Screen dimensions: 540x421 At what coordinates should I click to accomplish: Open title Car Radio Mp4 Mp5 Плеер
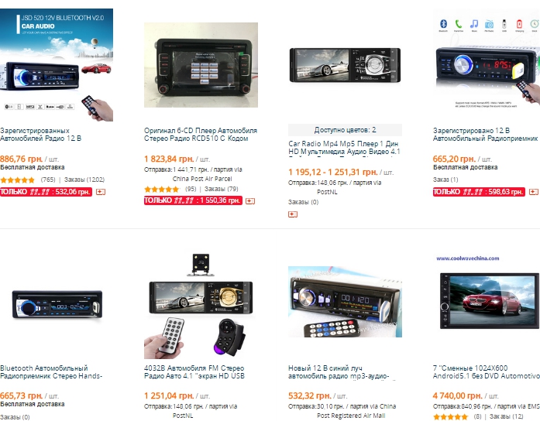pyautogui.click(x=344, y=148)
